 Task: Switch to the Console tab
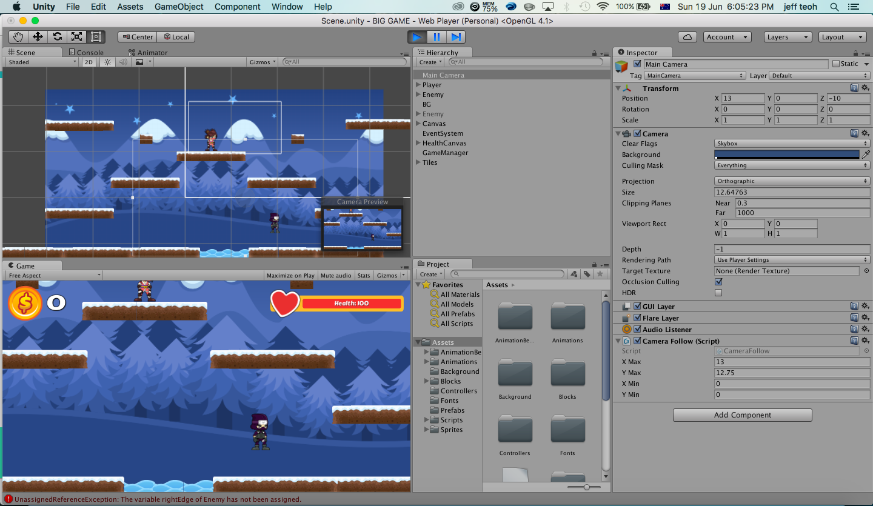click(x=85, y=53)
